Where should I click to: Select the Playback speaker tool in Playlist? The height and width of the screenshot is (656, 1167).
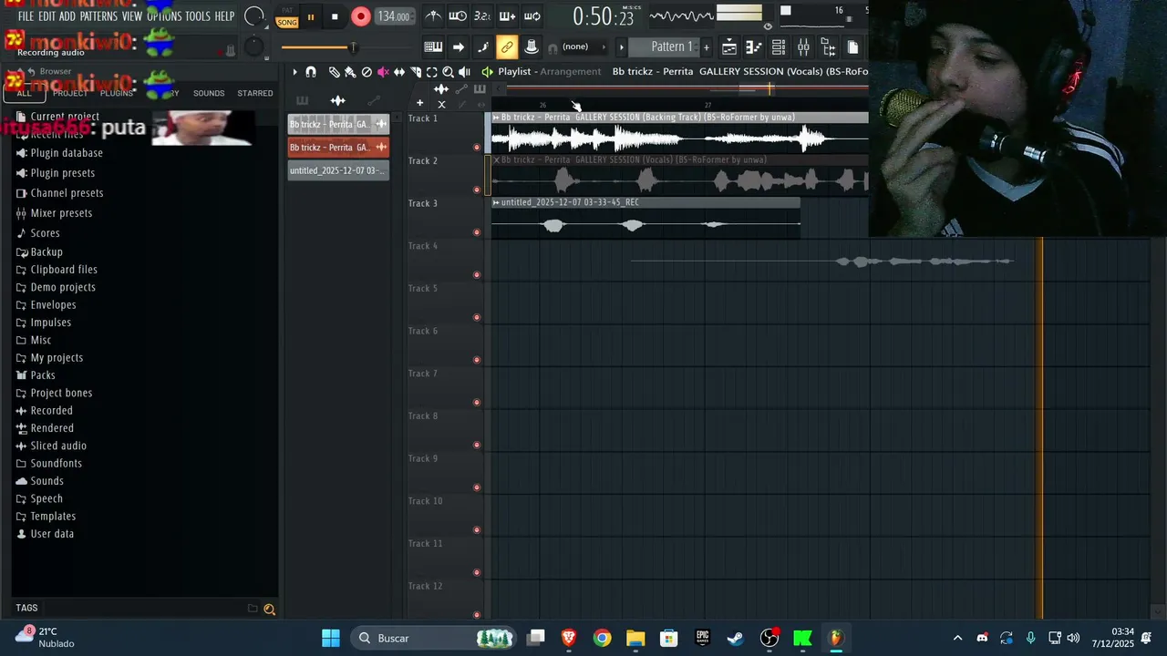point(464,72)
